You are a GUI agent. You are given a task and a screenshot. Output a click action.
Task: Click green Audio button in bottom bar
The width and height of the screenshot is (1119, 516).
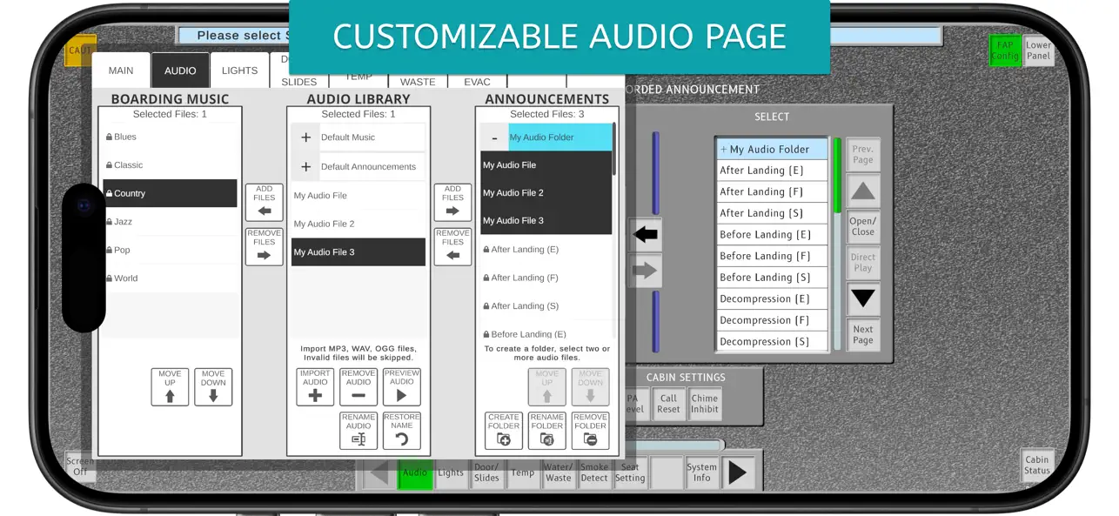[x=415, y=472]
